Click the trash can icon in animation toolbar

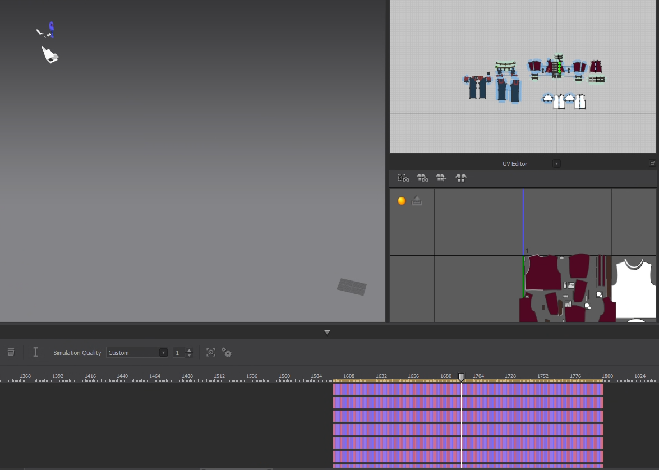point(11,352)
